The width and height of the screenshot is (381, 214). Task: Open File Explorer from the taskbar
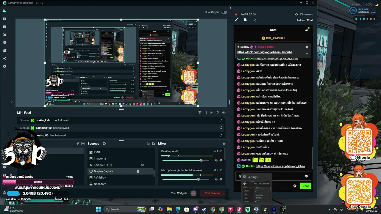pos(169,209)
